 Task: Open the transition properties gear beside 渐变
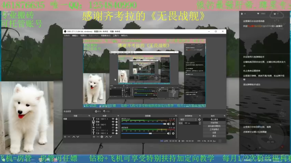coord(199,120)
